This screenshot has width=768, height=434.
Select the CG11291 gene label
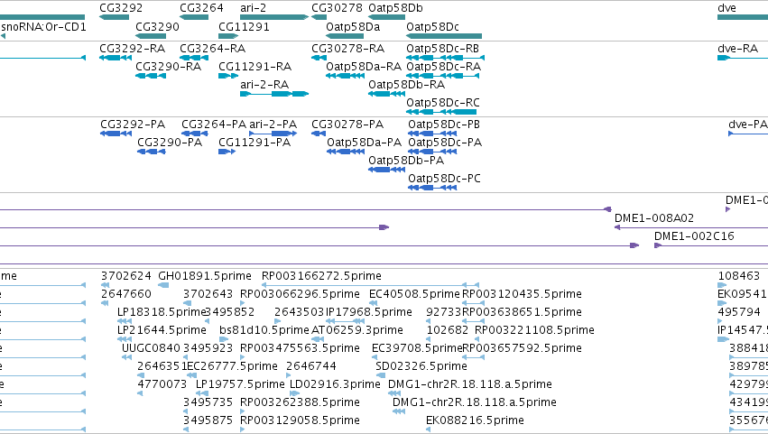point(244,26)
